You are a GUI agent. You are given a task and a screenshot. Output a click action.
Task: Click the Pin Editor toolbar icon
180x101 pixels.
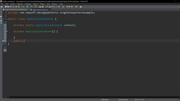click(81, 7)
